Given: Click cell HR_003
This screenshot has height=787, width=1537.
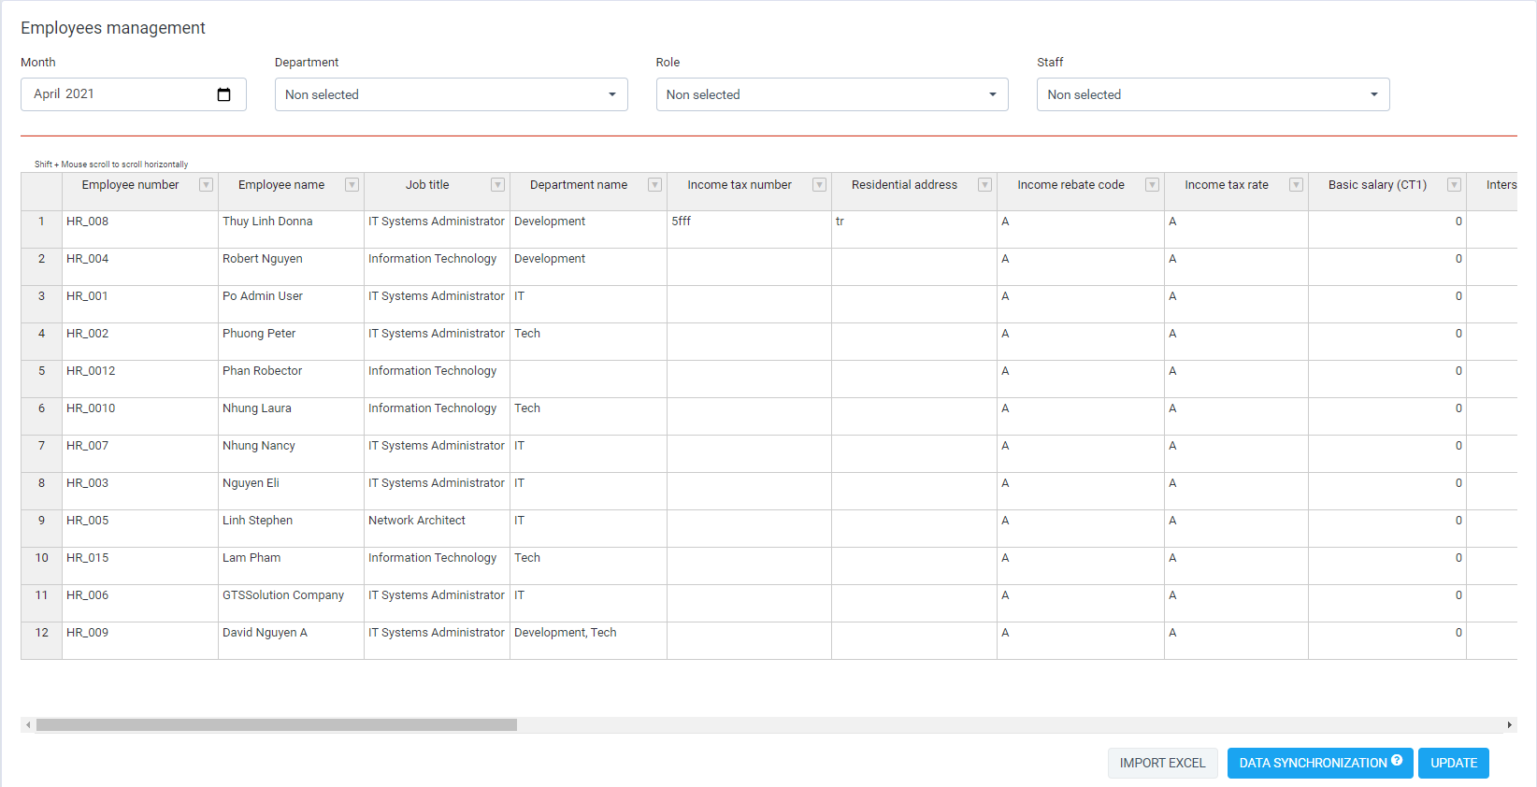Looking at the screenshot, I should pyautogui.click(x=140, y=491).
